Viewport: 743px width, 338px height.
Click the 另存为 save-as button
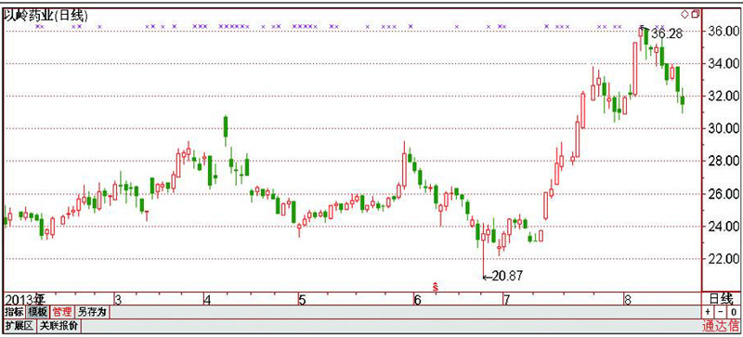pyautogui.click(x=92, y=312)
